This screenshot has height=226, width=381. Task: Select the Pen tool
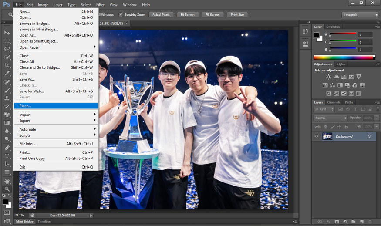pos(7,148)
